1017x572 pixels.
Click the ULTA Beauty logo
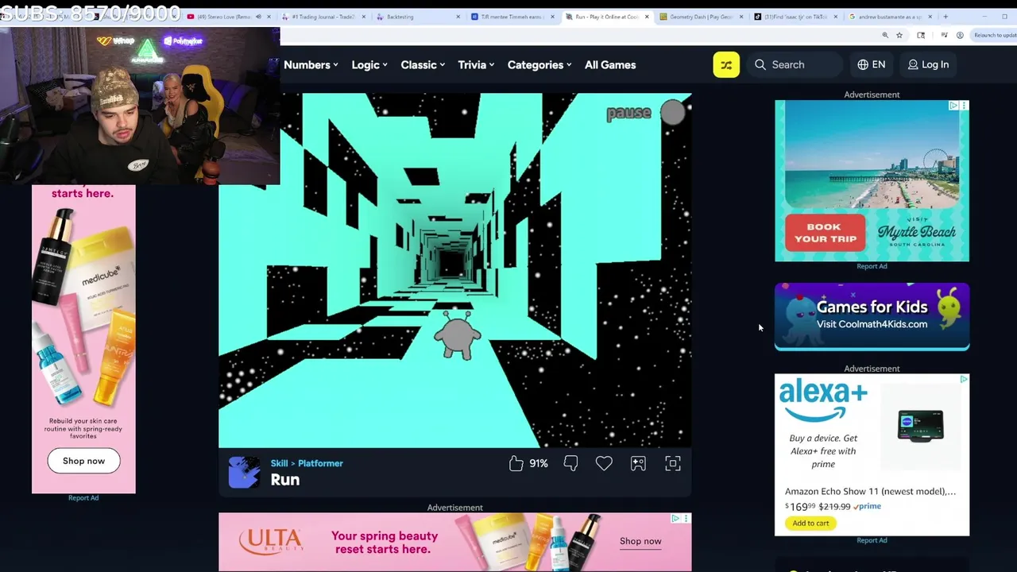tap(273, 541)
